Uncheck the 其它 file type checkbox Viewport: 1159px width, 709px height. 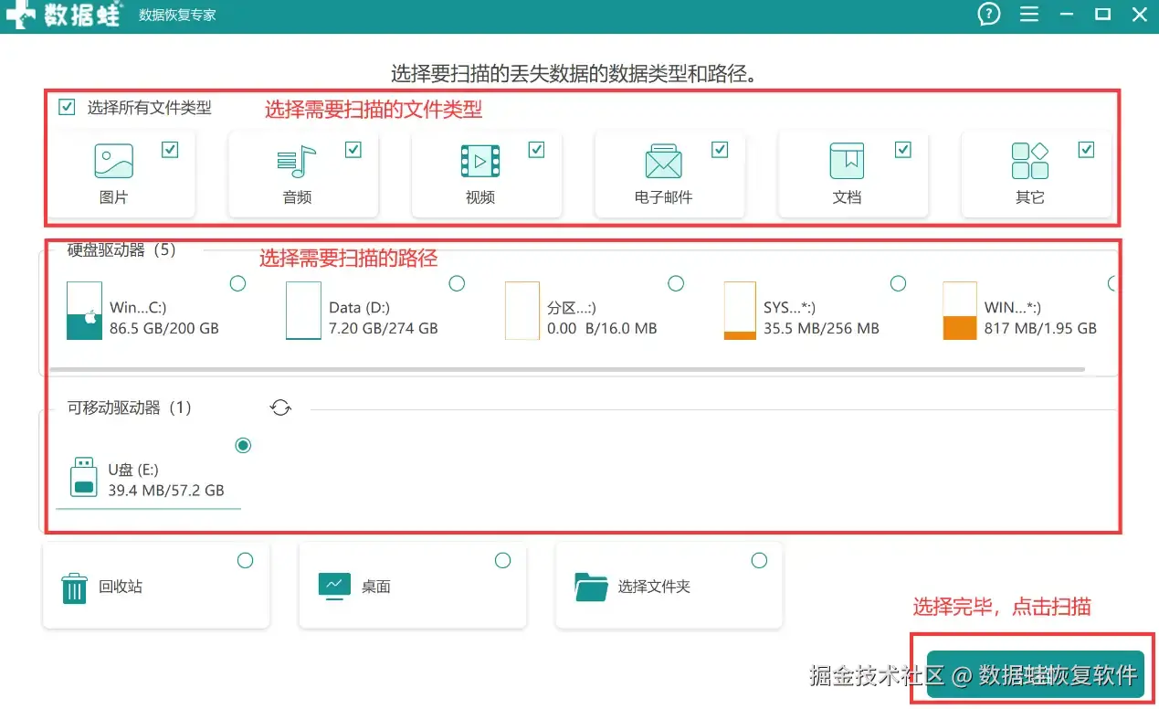click(x=1086, y=150)
